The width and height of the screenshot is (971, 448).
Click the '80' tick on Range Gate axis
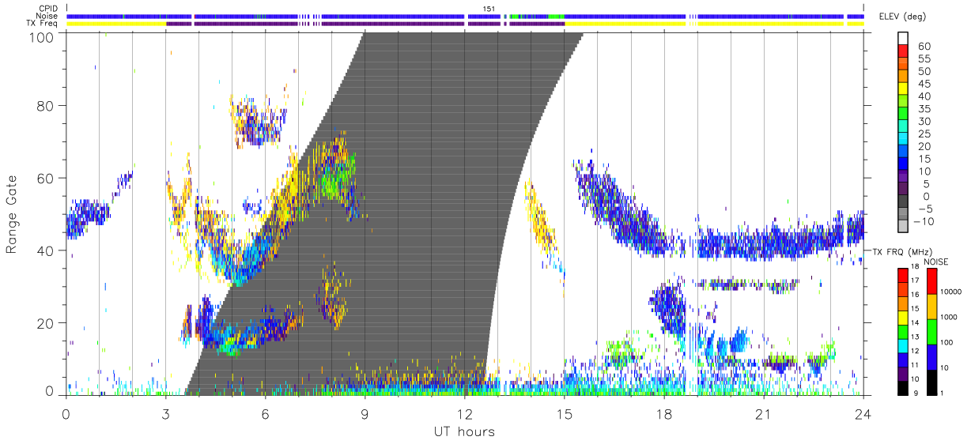tap(46, 105)
